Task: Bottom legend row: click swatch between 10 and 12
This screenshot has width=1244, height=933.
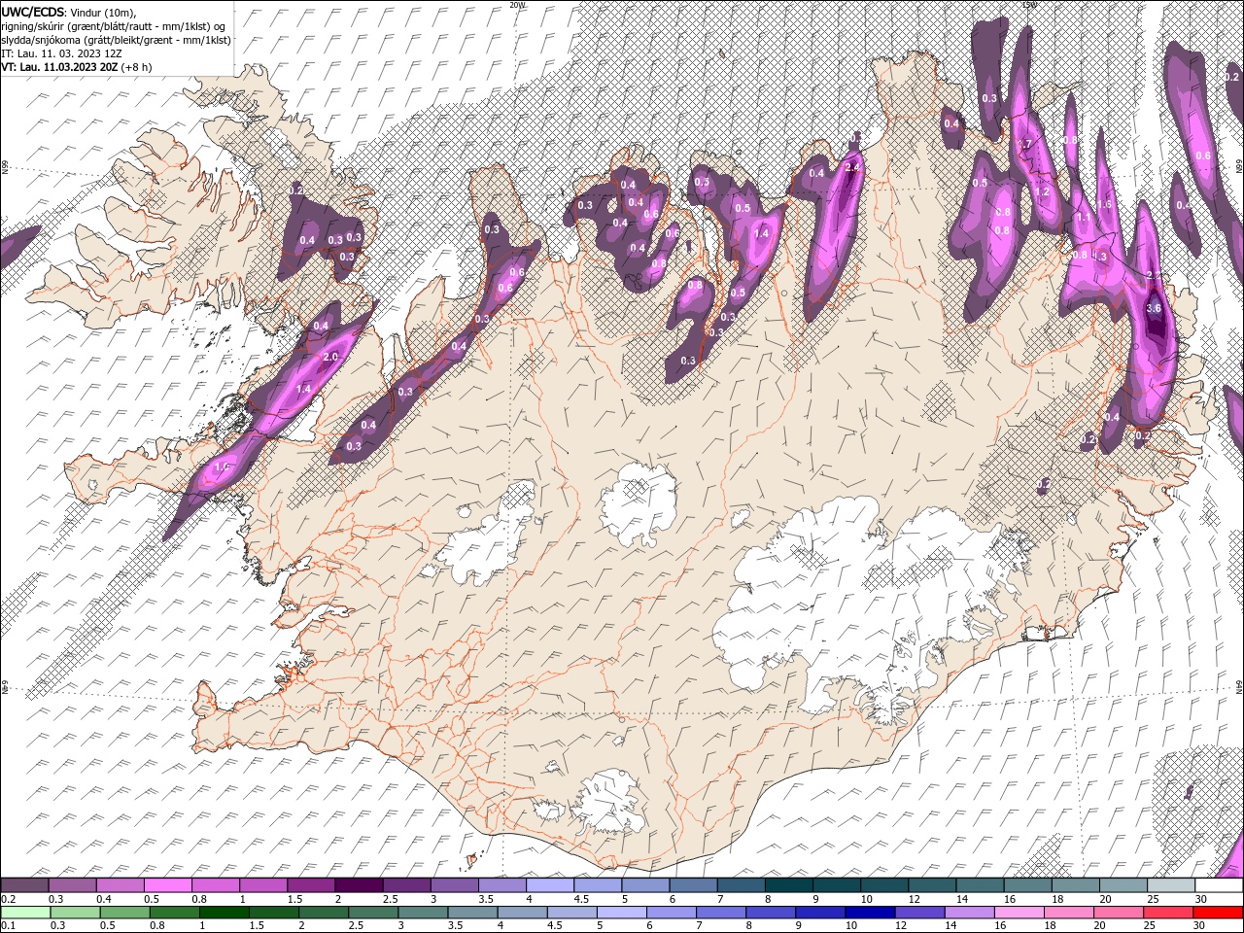Action: coord(871,913)
